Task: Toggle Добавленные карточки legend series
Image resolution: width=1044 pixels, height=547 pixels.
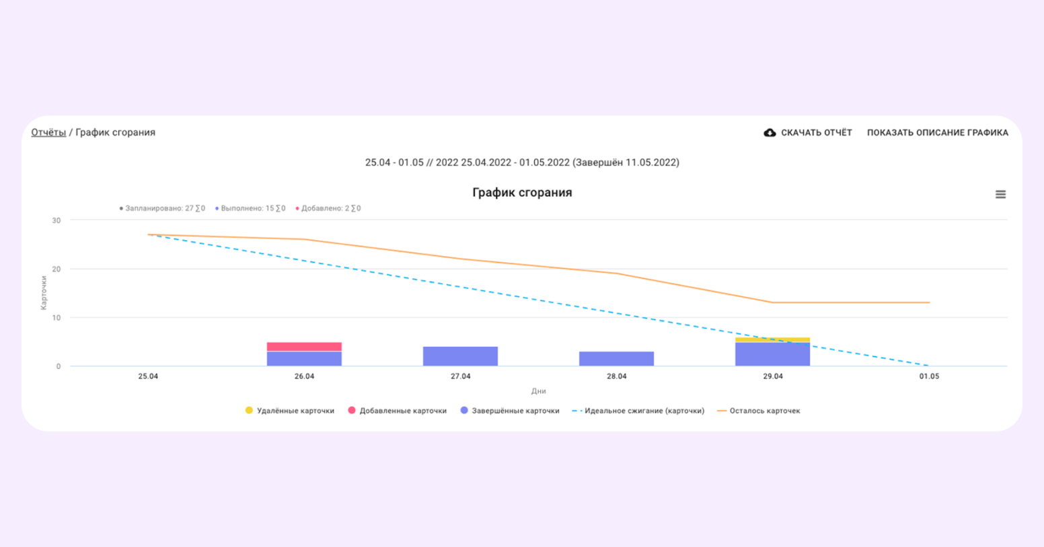Action: click(397, 411)
